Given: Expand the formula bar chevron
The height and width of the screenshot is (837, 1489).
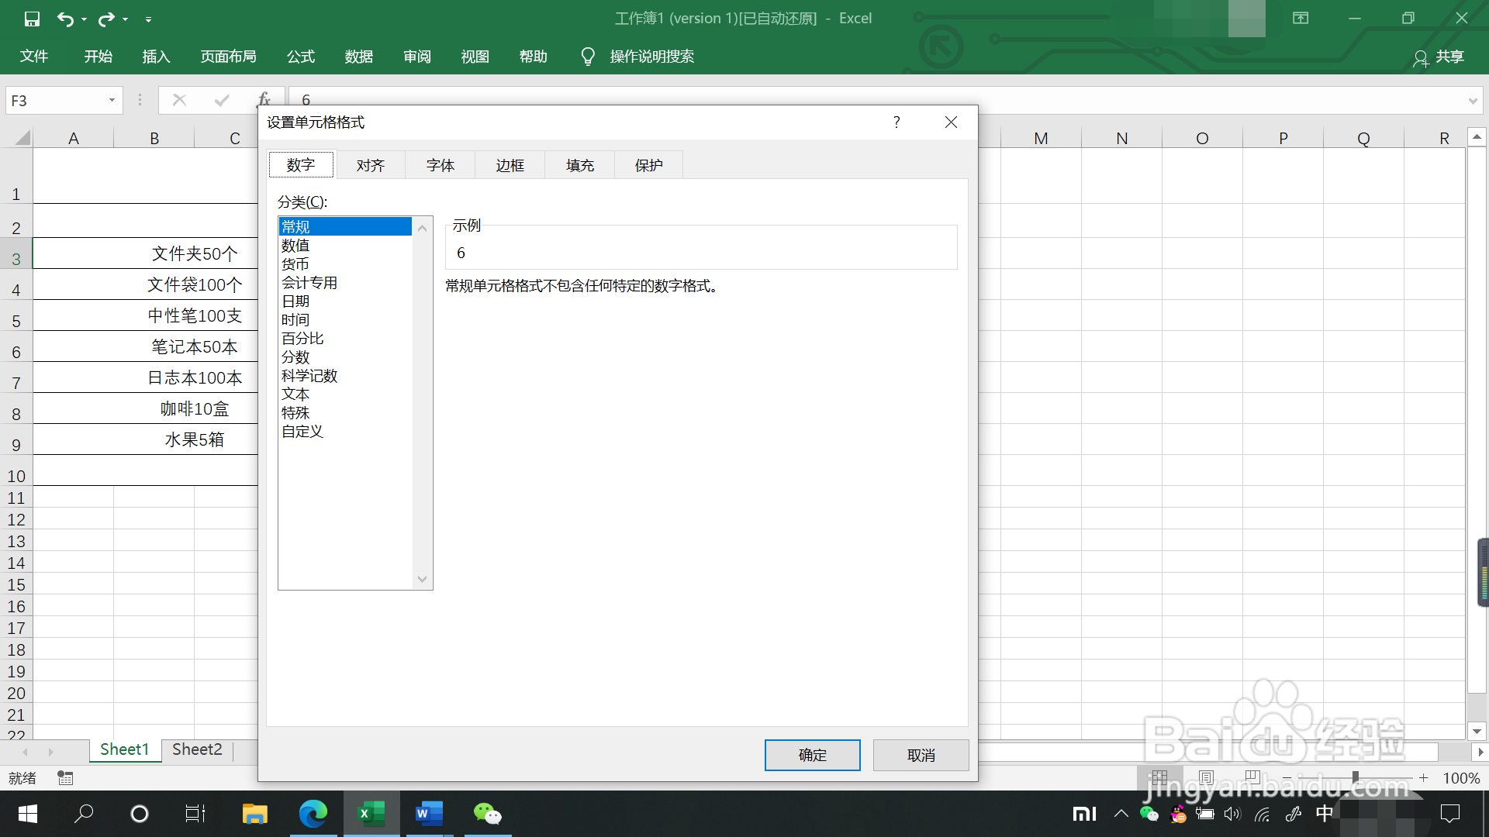Looking at the screenshot, I should tap(1472, 101).
